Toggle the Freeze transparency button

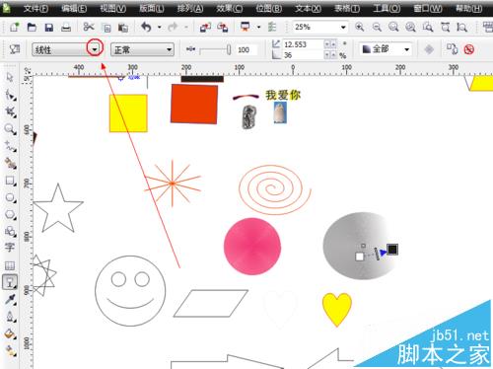click(429, 49)
